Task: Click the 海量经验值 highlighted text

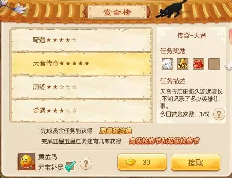Action: tap(116, 131)
